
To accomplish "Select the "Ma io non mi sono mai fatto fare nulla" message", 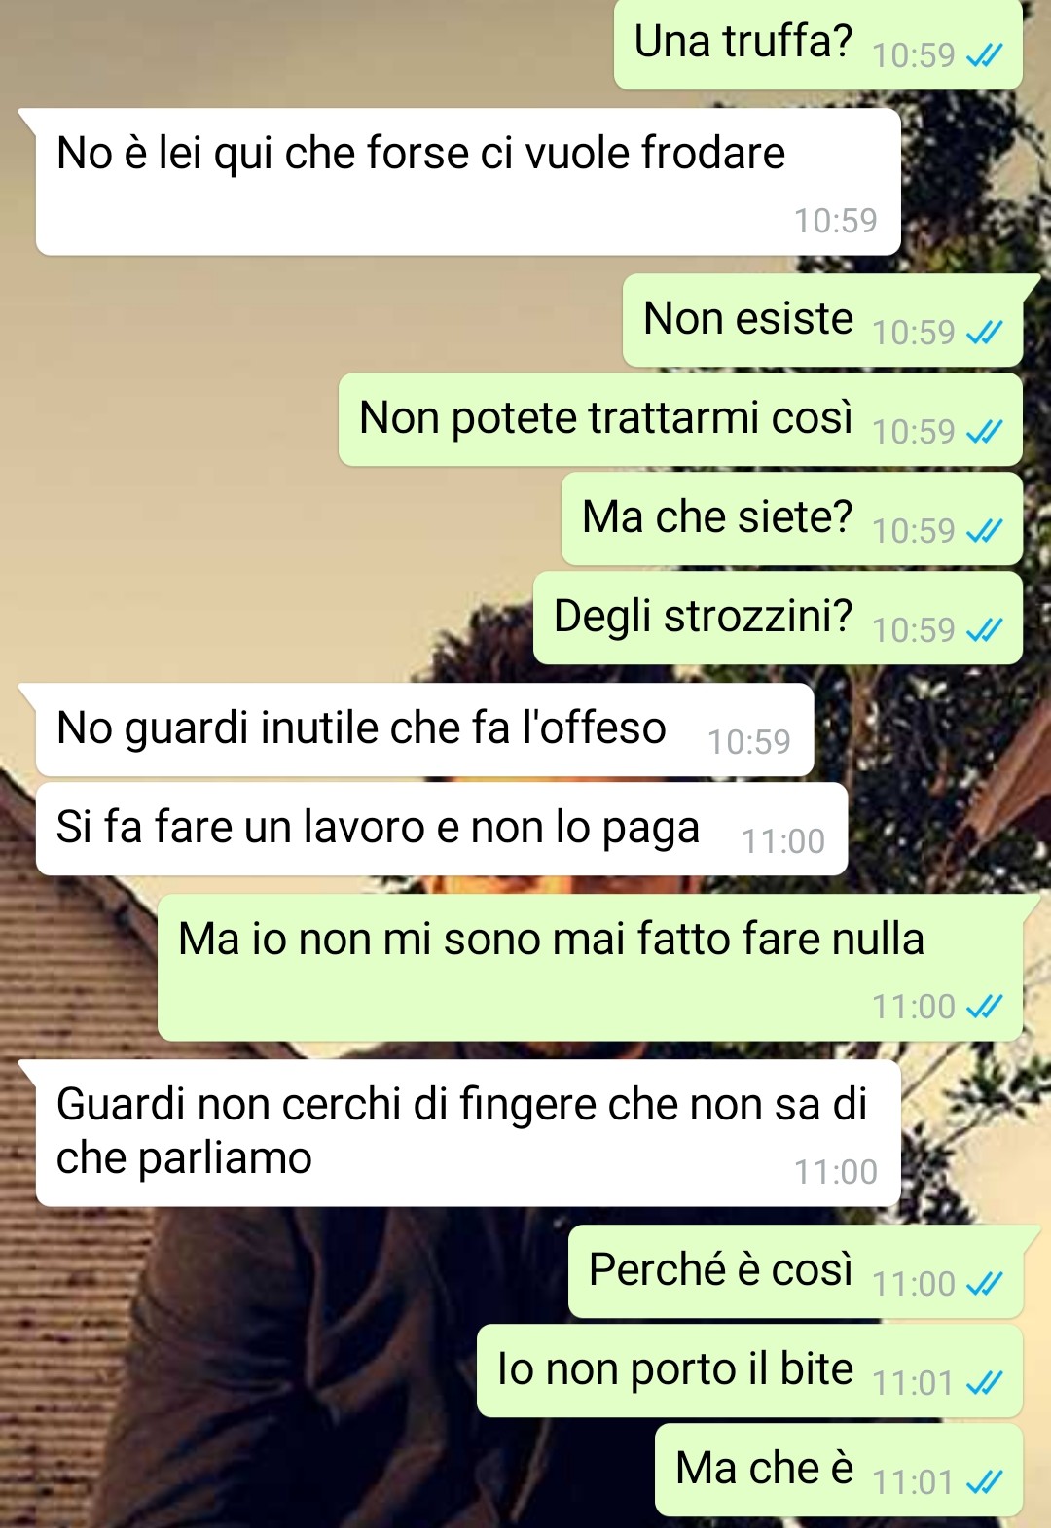I will 590,968.
